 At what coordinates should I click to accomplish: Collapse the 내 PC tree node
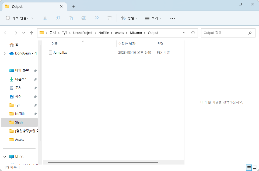pos(5,157)
